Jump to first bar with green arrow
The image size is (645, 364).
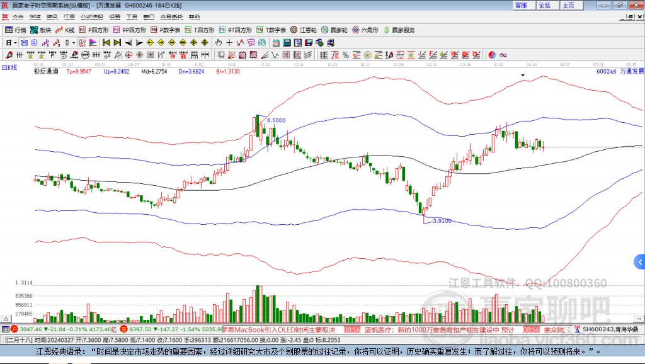pos(106,43)
